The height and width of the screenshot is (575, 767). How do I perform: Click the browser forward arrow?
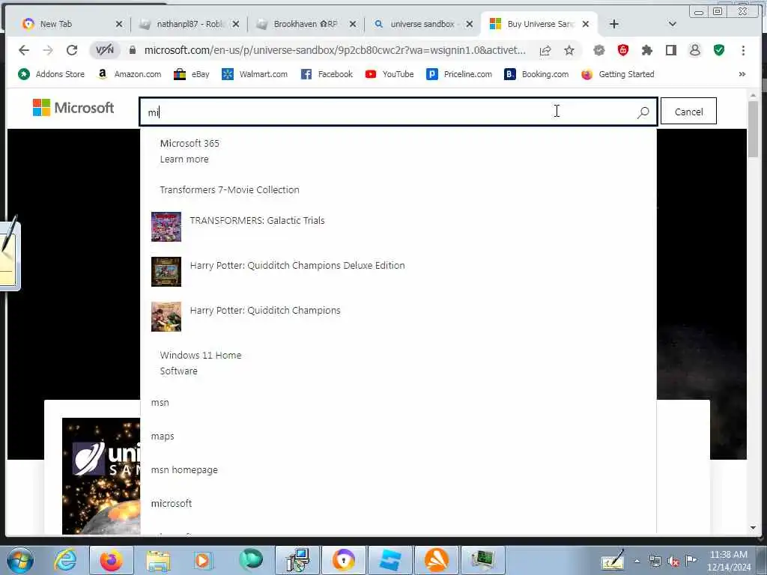[47, 50]
